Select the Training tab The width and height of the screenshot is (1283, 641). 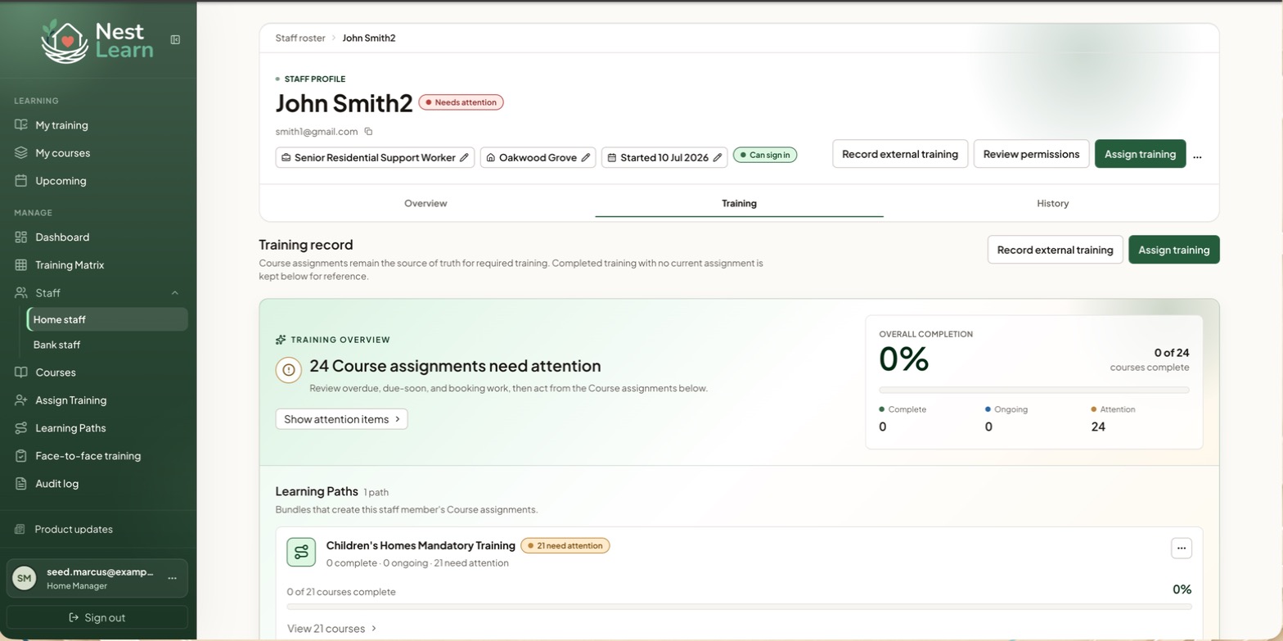point(739,203)
